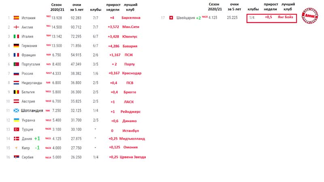Click the Нидерланды country name
The width and height of the screenshot is (324, 182).
tap(32, 83)
